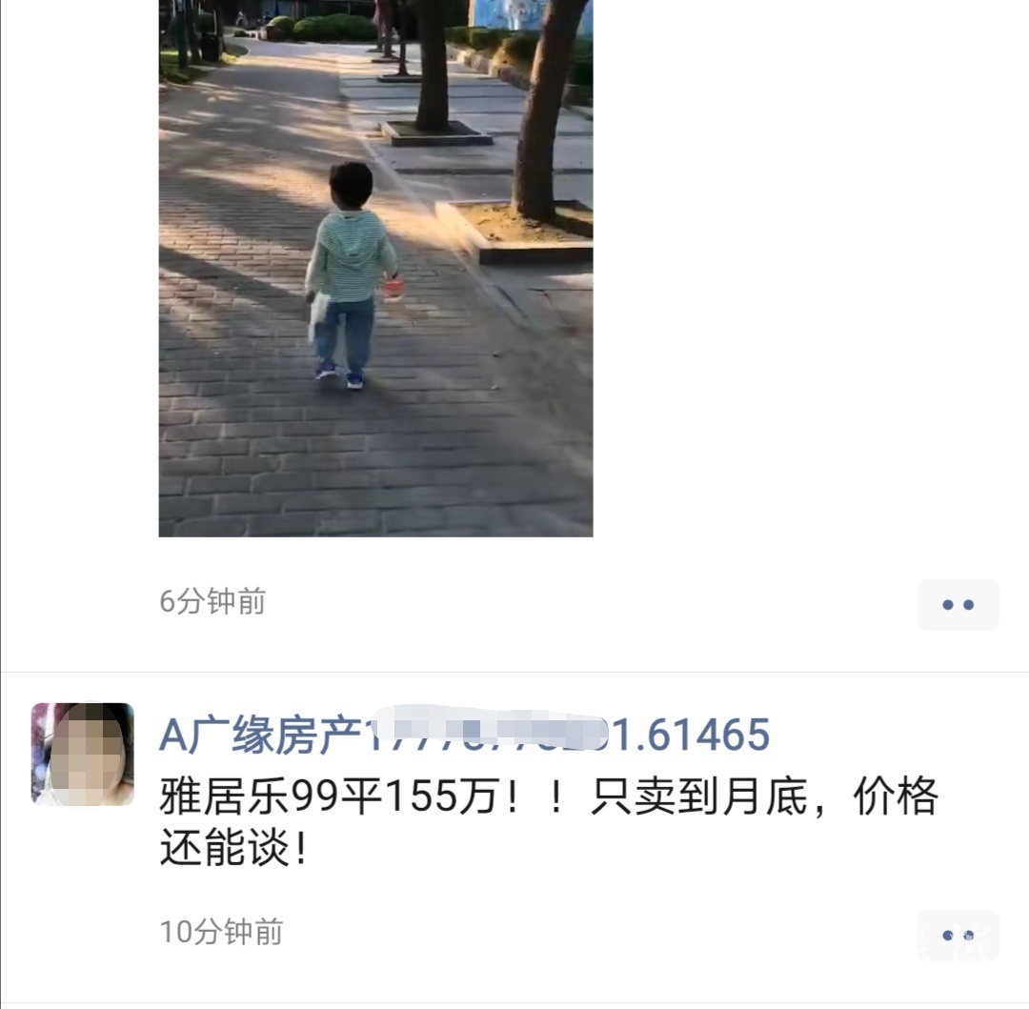Open comment menu beside 6分钟前 post
This screenshot has height=1009, width=1029.
958,604
